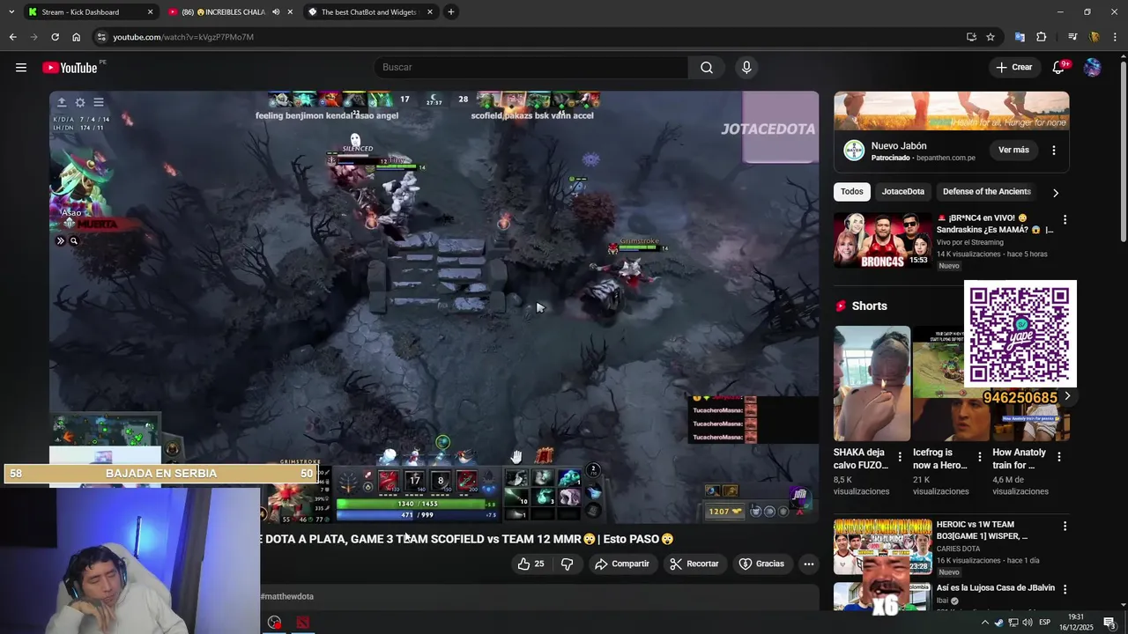This screenshot has width=1128, height=634.
Task: Click the Crear button
Action: click(x=1013, y=67)
